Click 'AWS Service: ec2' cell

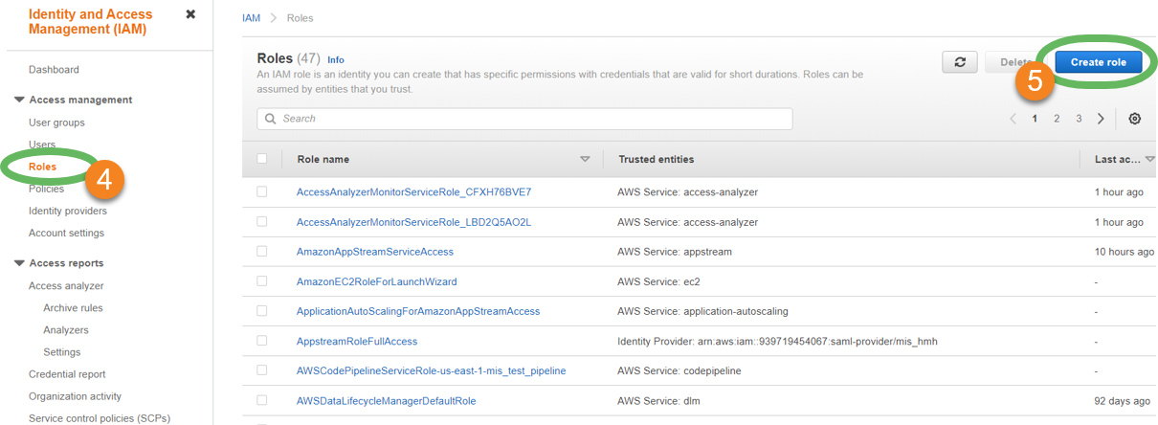[659, 281]
